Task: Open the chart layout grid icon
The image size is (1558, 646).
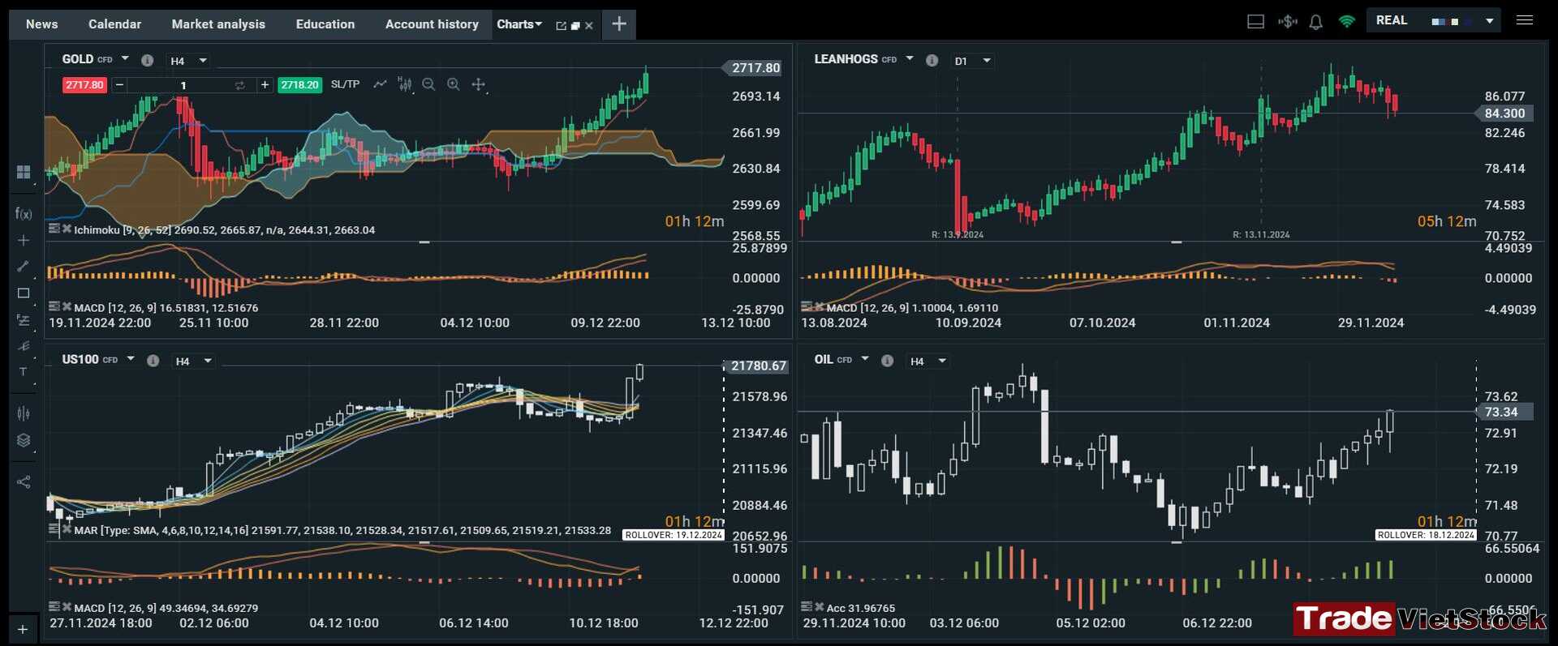Action: (24, 172)
